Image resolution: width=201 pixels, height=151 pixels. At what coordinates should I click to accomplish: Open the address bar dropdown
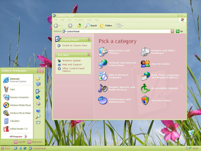[x=172, y=31]
